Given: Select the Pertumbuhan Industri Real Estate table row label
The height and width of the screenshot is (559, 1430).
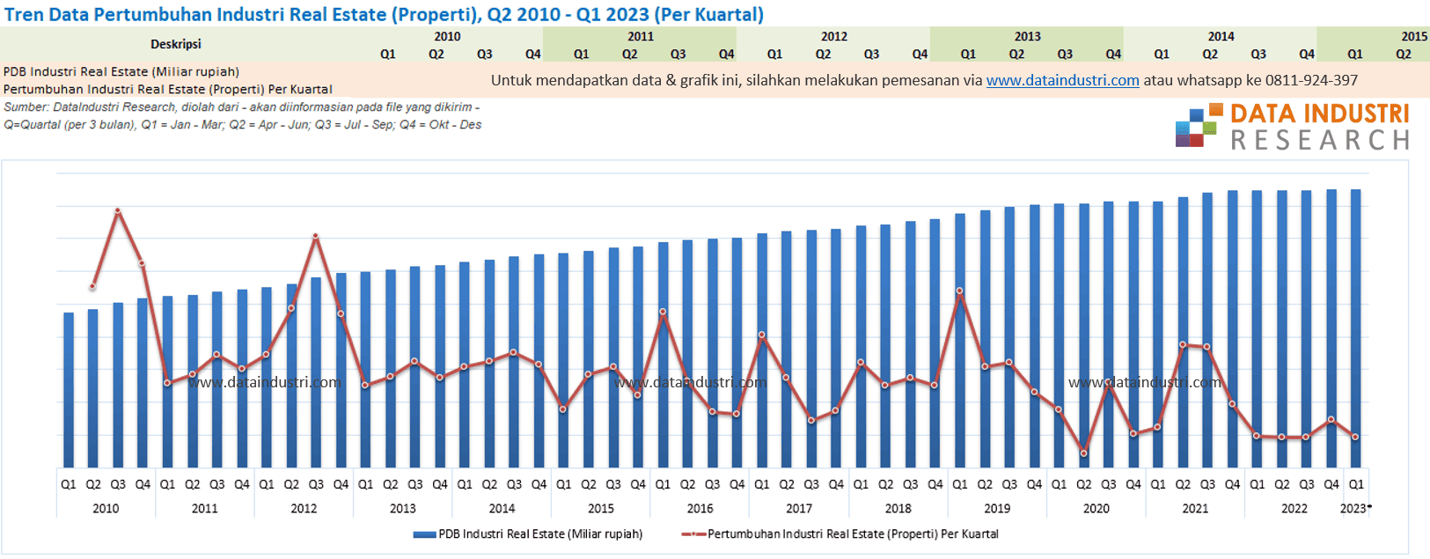Looking at the screenshot, I should (x=167, y=89).
